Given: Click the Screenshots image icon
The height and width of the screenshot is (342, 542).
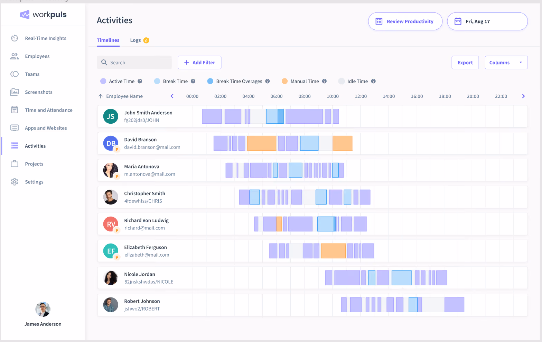Looking at the screenshot, I should 15,92.
